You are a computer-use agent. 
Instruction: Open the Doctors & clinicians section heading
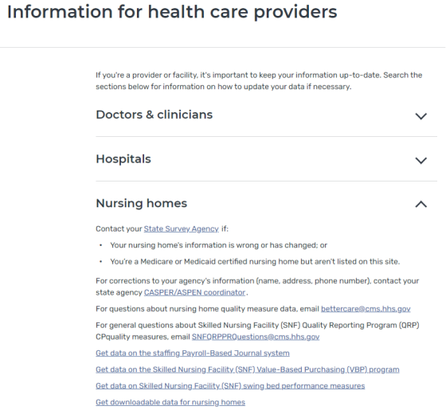[155, 115]
